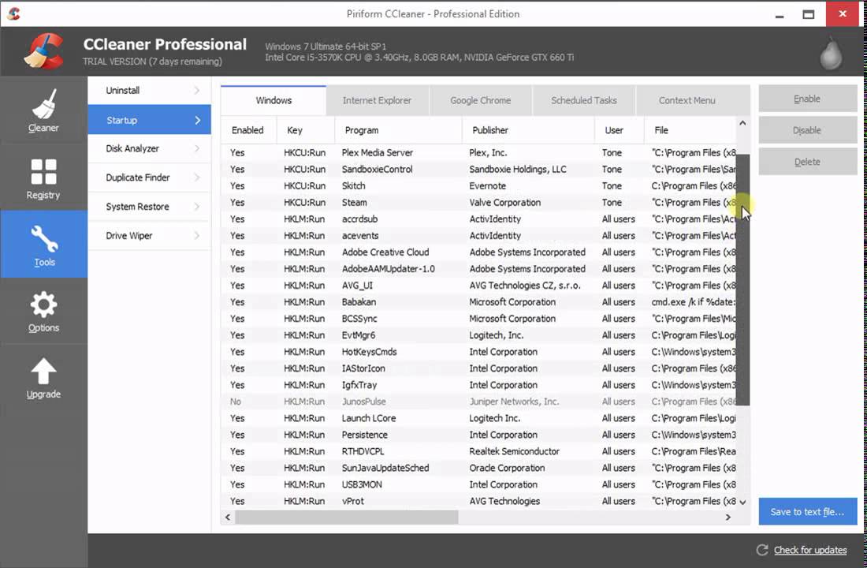867x568 pixels.
Task: Select the Launch LCore entry
Action: [479, 418]
